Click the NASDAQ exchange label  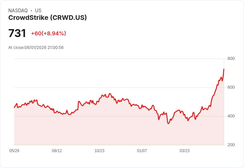18,11
